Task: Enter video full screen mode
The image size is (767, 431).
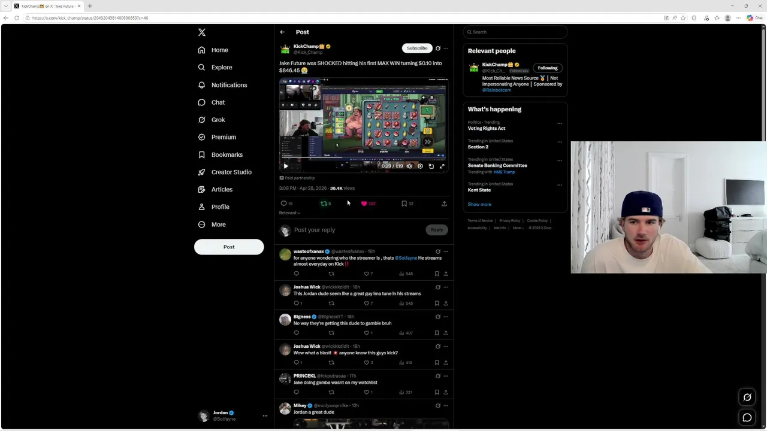Action: 442,166
